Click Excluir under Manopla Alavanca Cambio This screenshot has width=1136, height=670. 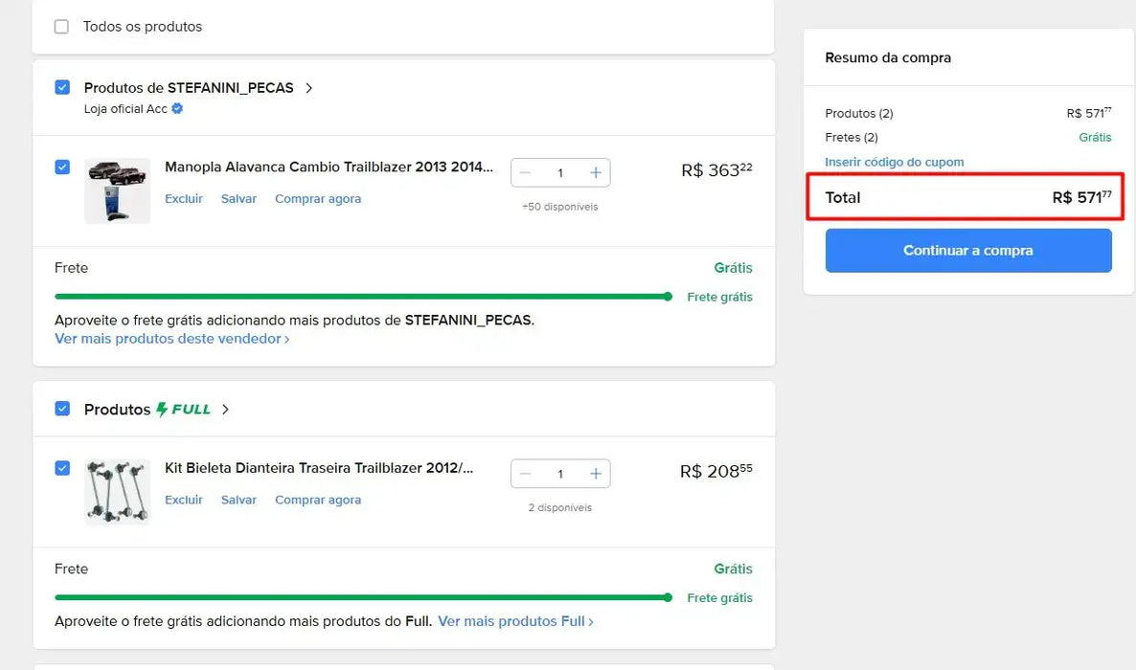[184, 199]
